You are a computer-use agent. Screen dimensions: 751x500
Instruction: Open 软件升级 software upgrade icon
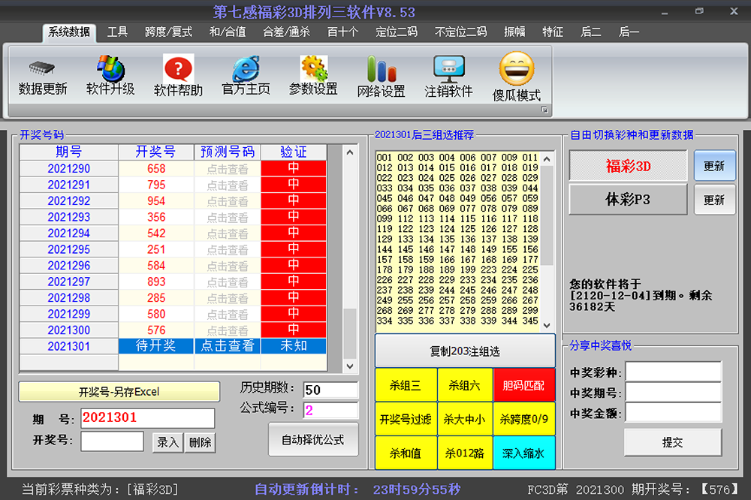(x=110, y=69)
